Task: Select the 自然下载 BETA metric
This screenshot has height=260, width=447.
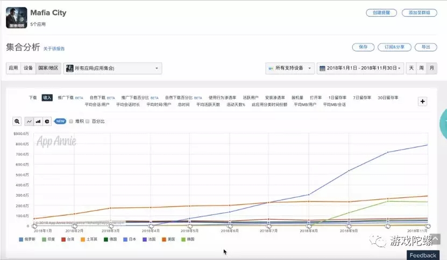Action: pos(102,98)
